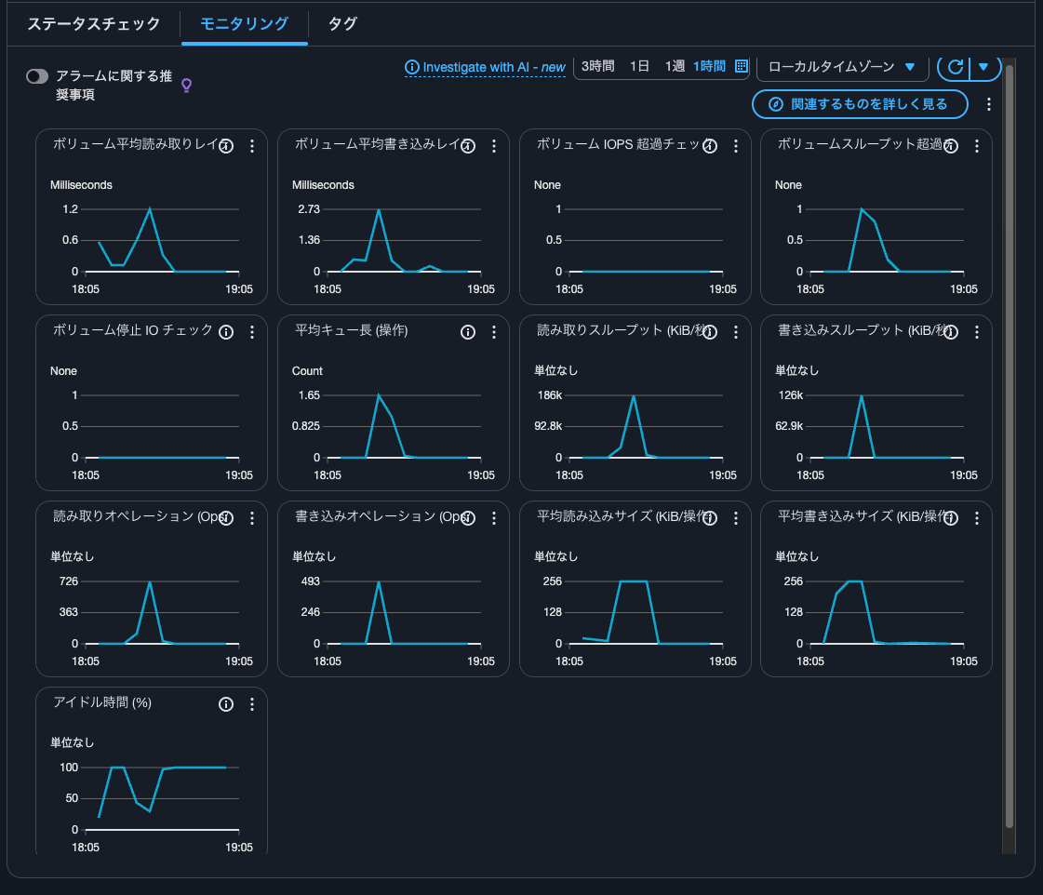This screenshot has width=1043, height=895.
Task: Click 関連するものを詳しく見る button
Action: coord(860,104)
